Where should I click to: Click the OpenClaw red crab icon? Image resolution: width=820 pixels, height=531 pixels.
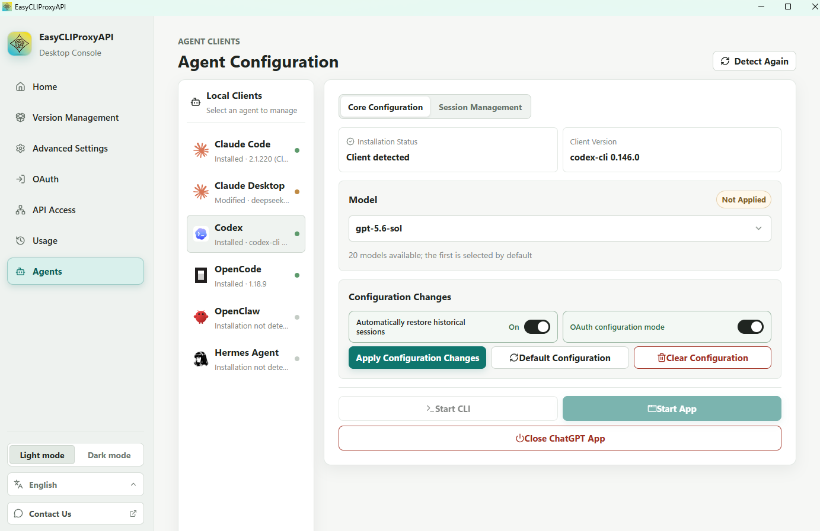click(x=201, y=317)
